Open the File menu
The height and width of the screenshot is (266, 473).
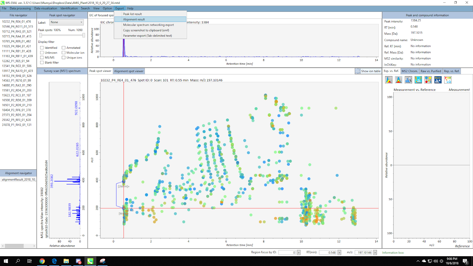point(4,8)
